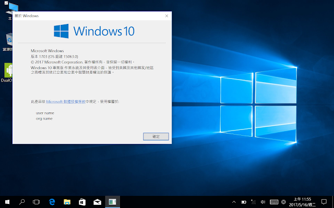The width and height of the screenshot is (334, 208).
Task: Close the About Windows dialog
Action: tap(166, 16)
